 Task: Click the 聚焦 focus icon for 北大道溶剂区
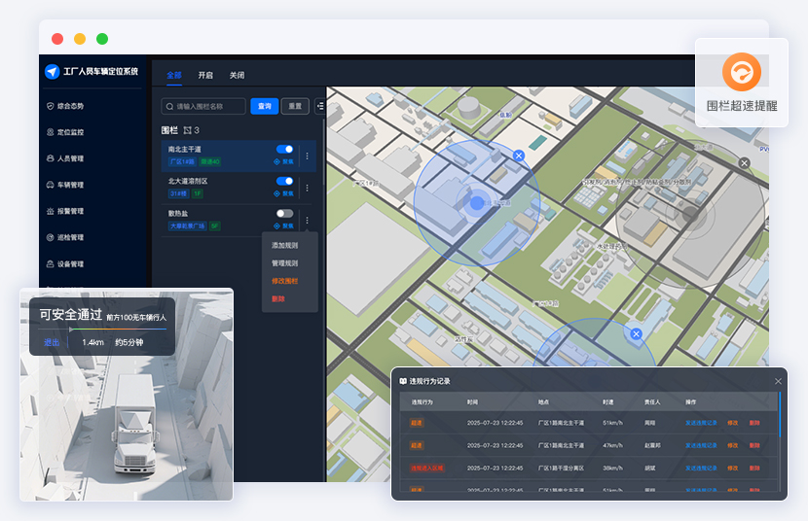(x=283, y=193)
